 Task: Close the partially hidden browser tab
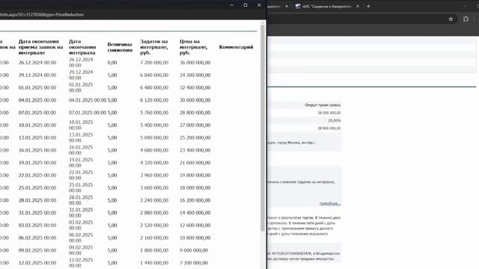click(287, 6)
